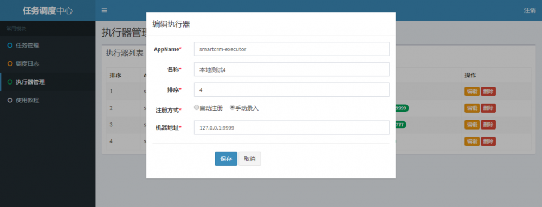Toggle the hamburger sidebar menu icon

click(x=104, y=10)
